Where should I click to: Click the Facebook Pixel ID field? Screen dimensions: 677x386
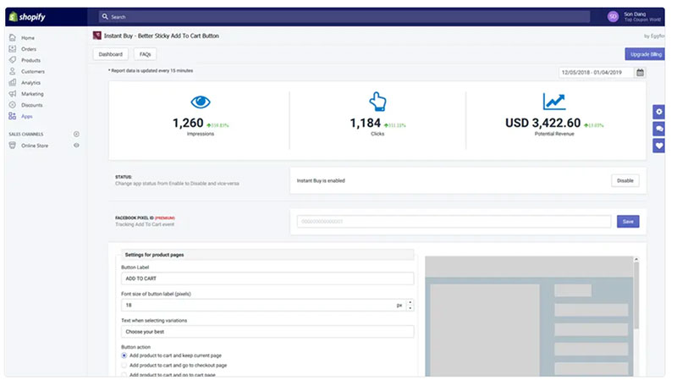tap(454, 222)
